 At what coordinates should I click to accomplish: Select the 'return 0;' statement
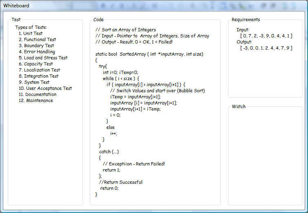tap(109, 188)
